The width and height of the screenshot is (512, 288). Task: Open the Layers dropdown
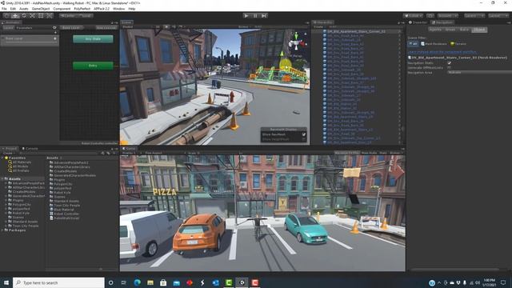click(474, 16)
